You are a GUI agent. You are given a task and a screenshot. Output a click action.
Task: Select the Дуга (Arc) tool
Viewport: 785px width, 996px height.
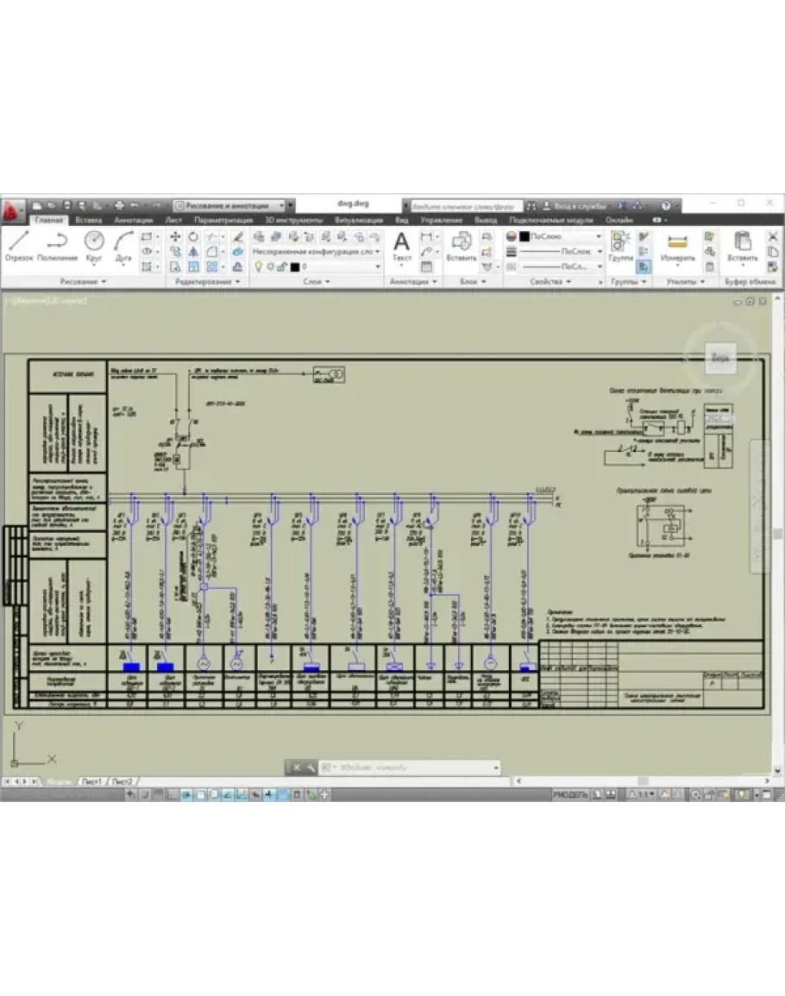(123, 245)
